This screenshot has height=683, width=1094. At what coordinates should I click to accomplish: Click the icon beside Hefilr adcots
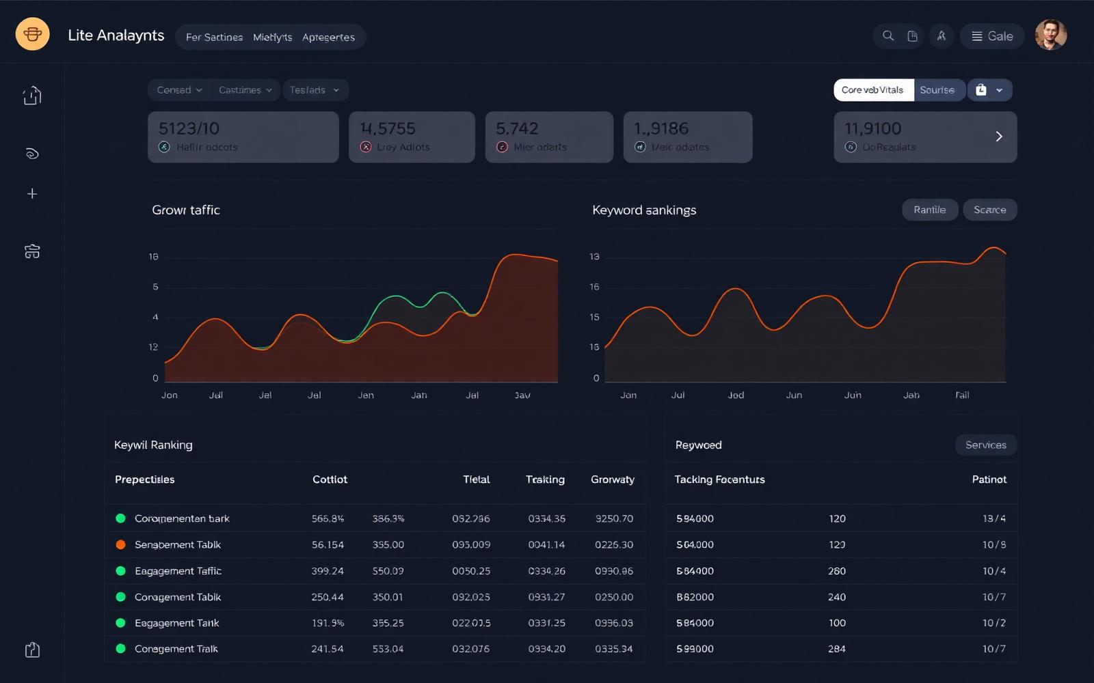pos(164,147)
